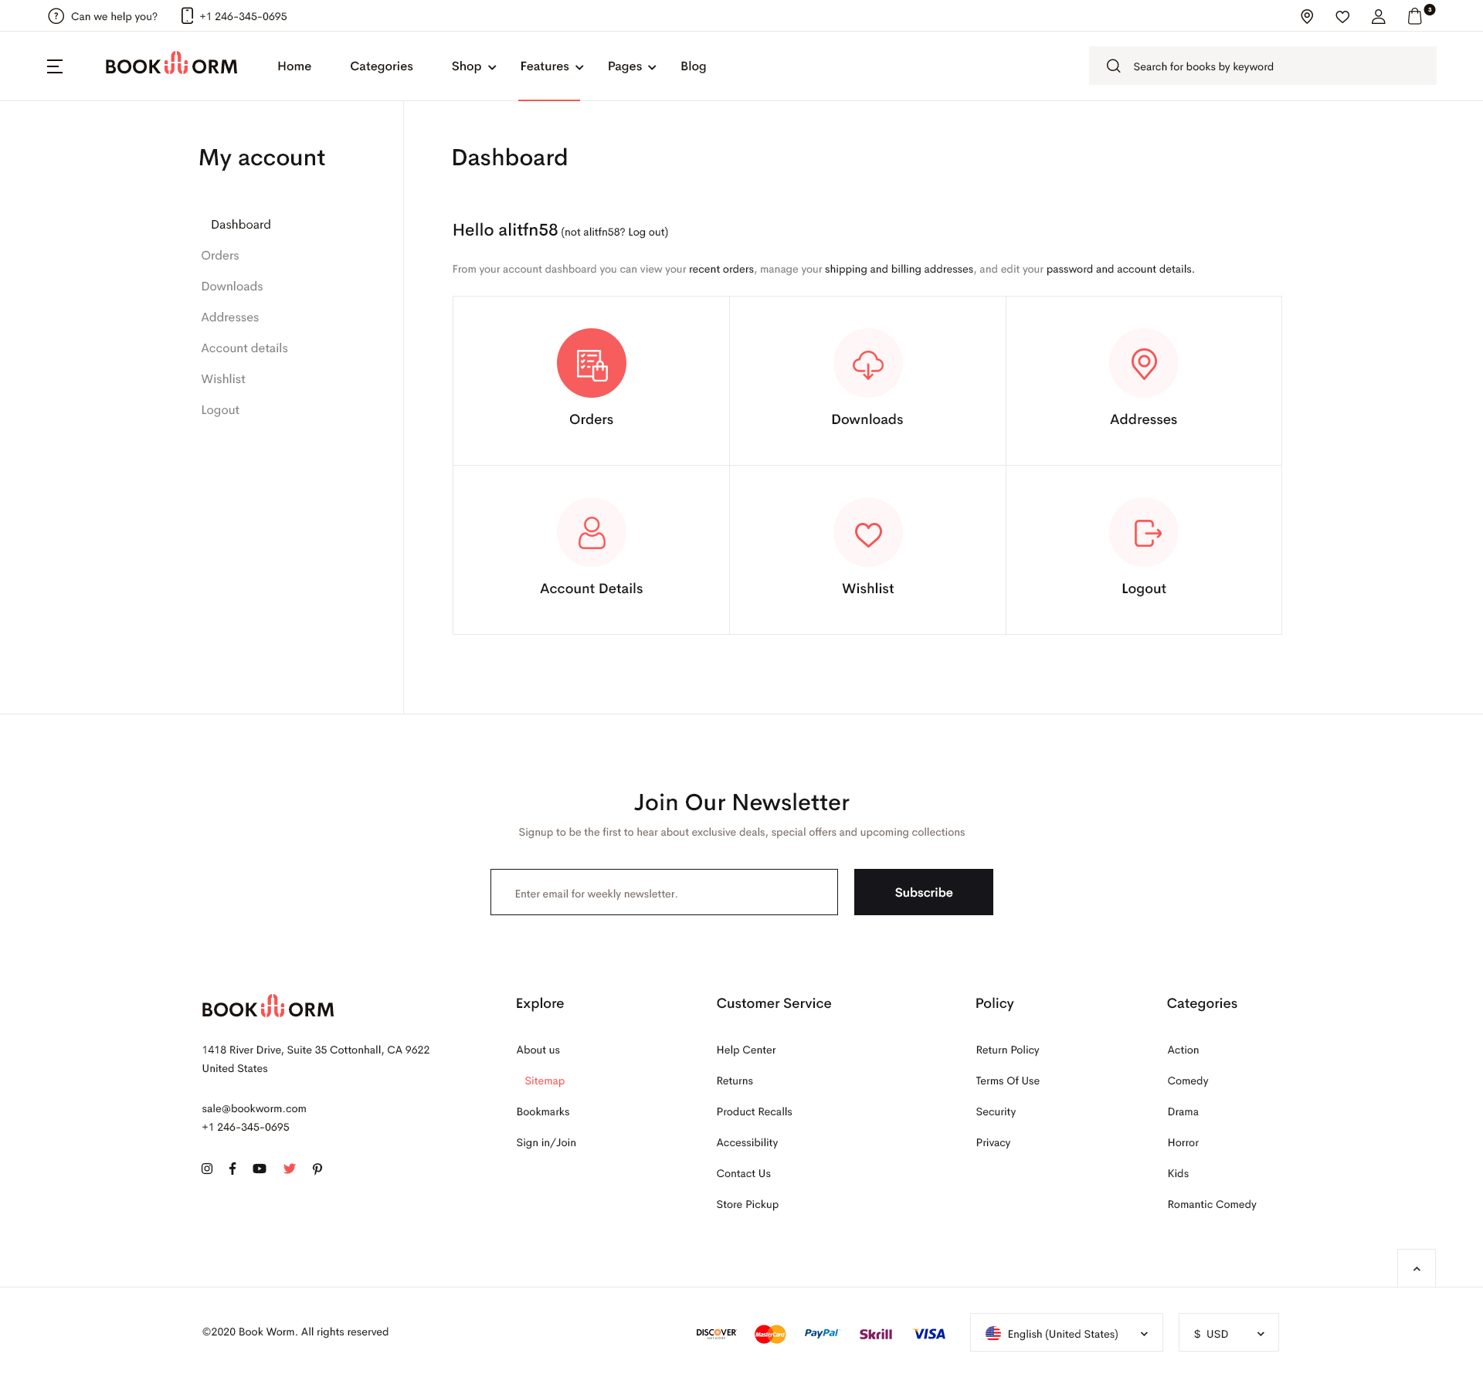Click the Sitemap footer link

pos(545,1081)
